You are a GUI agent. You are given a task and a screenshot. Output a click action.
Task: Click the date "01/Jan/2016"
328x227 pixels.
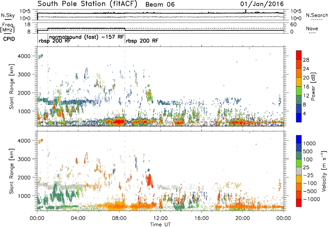tap(262, 4)
